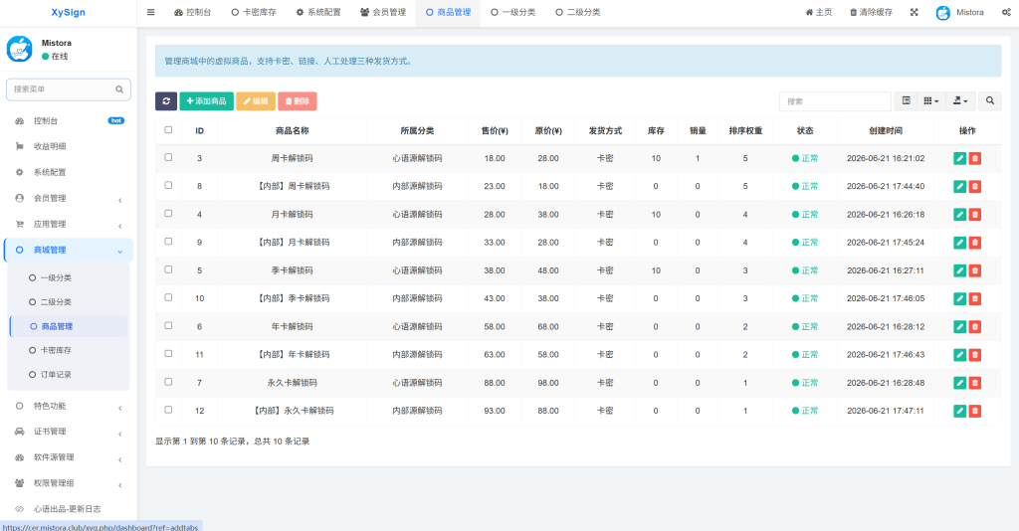Expand 权限管理组 in the sidebar
The height and width of the screenshot is (531, 1019).
(x=69, y=483)
